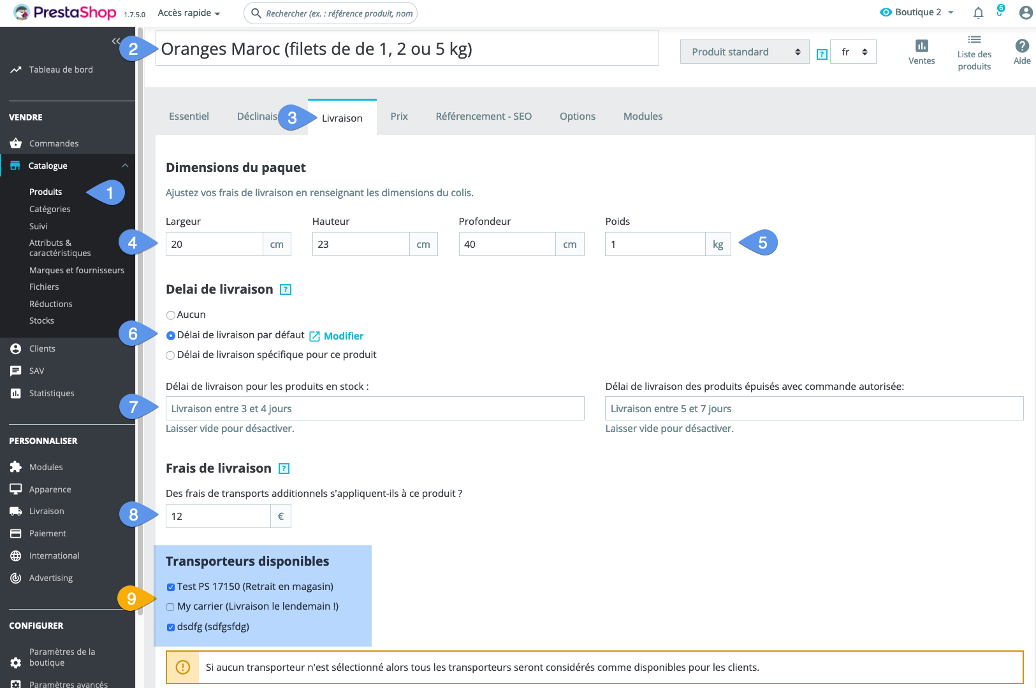Select the Aucun delivery delay option
Screen dimensions: 1036x688
click(x=171, y=315)
